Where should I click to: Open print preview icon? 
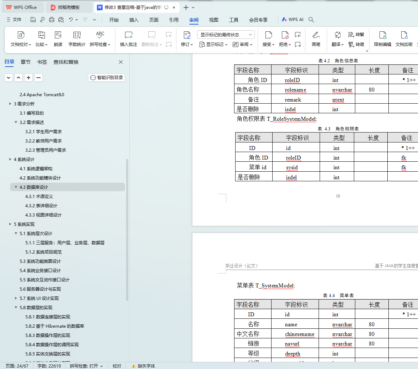(61, 20)
